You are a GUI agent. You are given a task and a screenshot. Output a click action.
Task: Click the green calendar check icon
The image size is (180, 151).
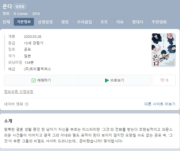pyautogui.click(x=34, y=80)
